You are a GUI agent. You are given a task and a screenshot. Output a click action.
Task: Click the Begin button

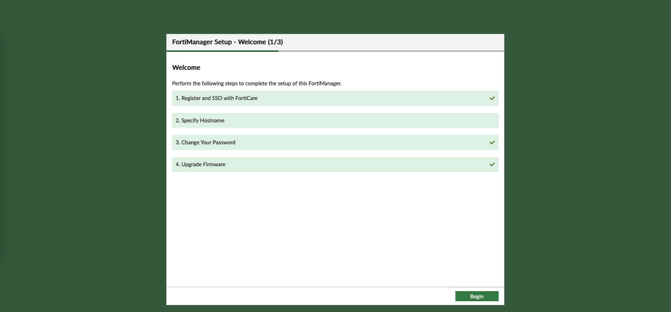(x=477, y=296)
